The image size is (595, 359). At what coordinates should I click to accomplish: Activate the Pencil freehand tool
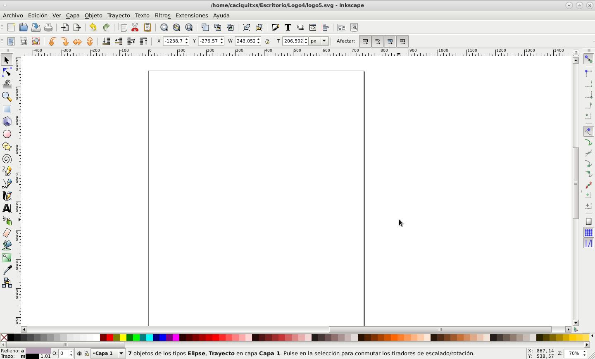7,171
